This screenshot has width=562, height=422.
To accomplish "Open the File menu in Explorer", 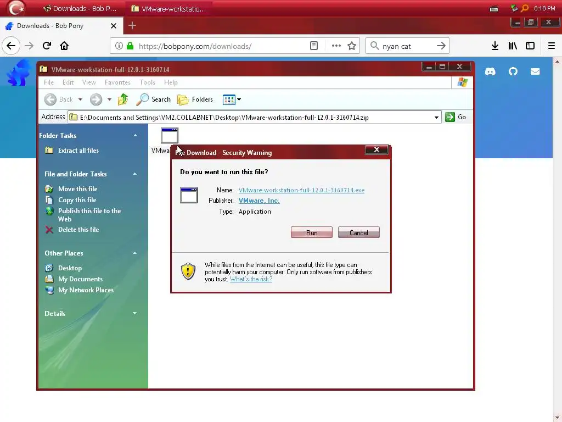I will 49,82.
